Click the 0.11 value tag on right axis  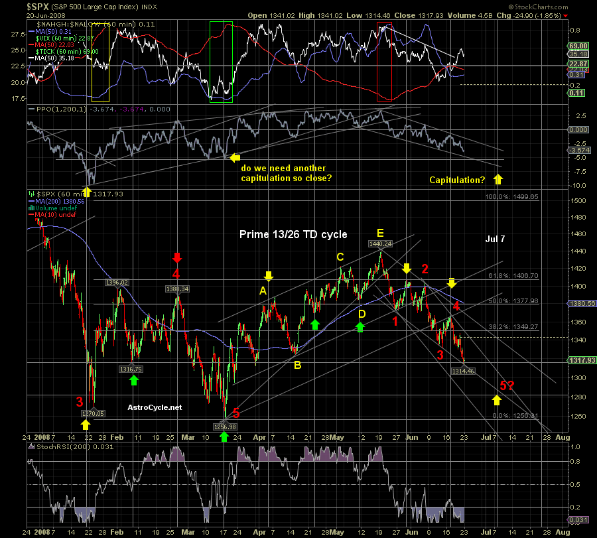tap(576, 93)
